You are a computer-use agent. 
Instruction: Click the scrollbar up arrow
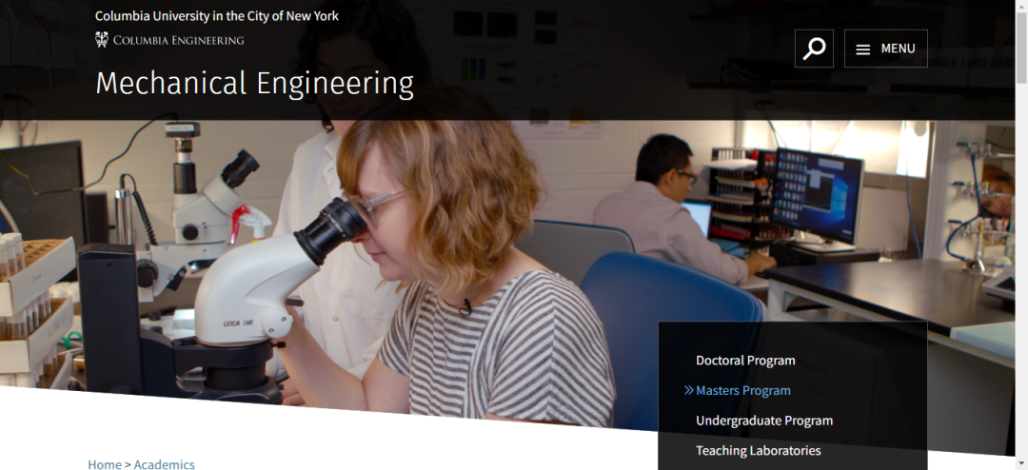[1021, 6]
